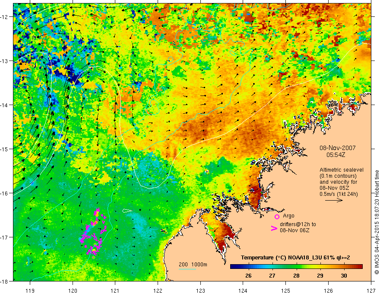Click the longitude axis label 125
Screen dimensions: 380x294
pos(286,291)
